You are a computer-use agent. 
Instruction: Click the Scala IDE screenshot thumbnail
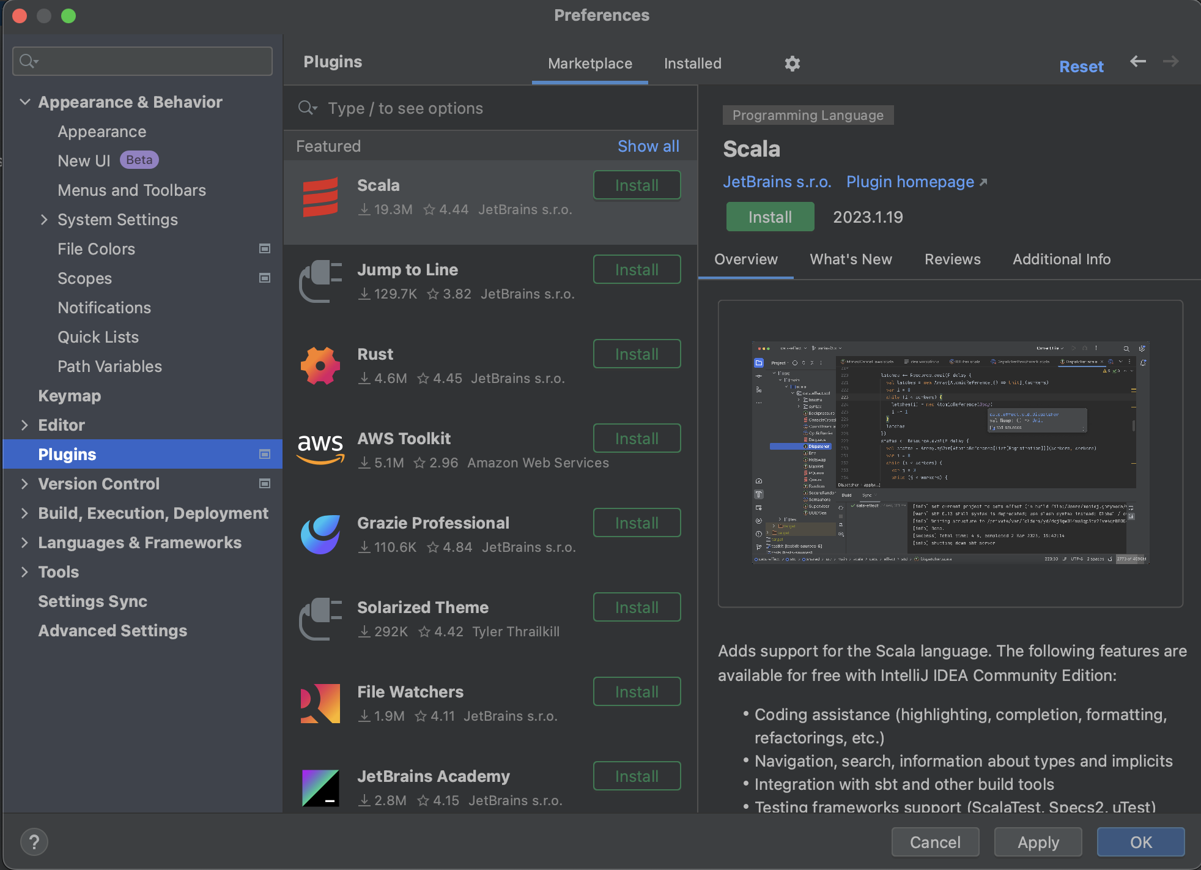click(950, 453)
